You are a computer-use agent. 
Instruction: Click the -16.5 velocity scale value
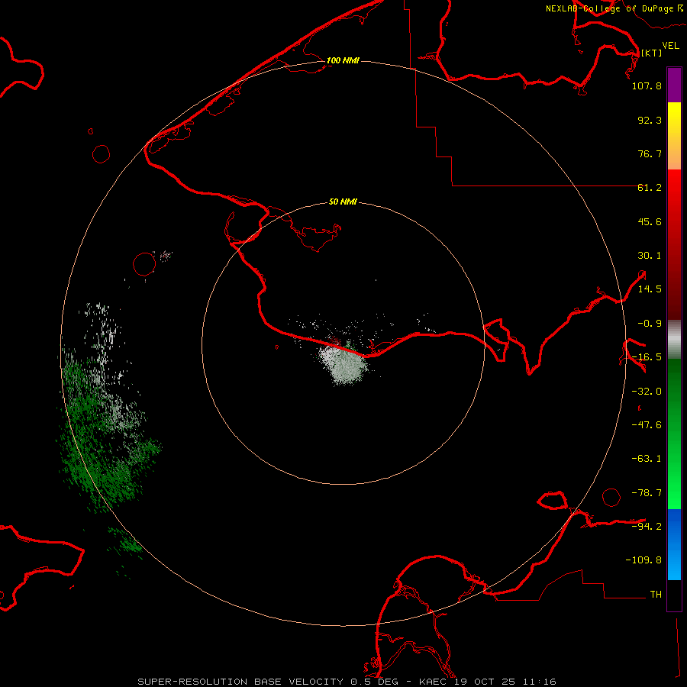coord(647,357)
